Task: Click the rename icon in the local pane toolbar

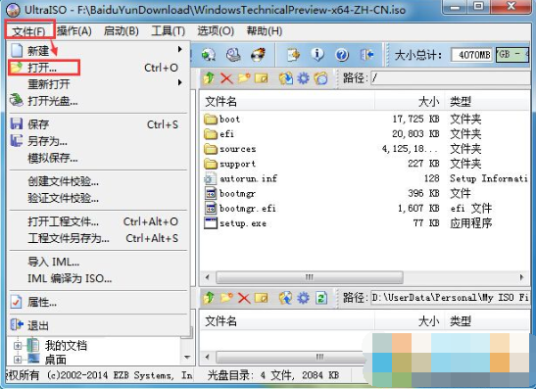Action: click(262, 298)
